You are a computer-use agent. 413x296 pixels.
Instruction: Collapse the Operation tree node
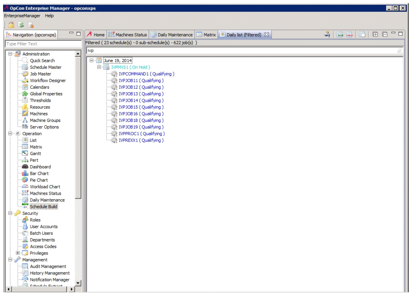(10, 133)
